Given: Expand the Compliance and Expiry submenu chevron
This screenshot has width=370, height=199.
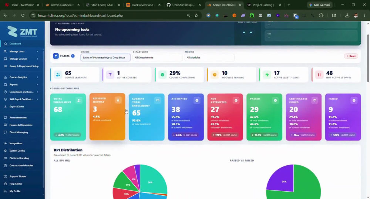Looking at the screenshot, I should click(x=37, y=92).
